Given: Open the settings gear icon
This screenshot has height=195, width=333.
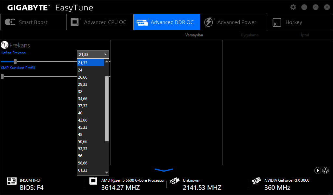Looking at the screenshot, I should coord(293,7).
